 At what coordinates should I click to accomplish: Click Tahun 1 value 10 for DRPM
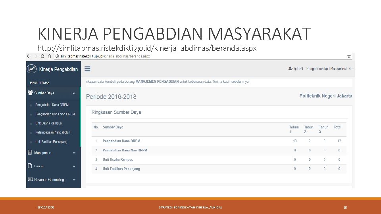point(295,141)
